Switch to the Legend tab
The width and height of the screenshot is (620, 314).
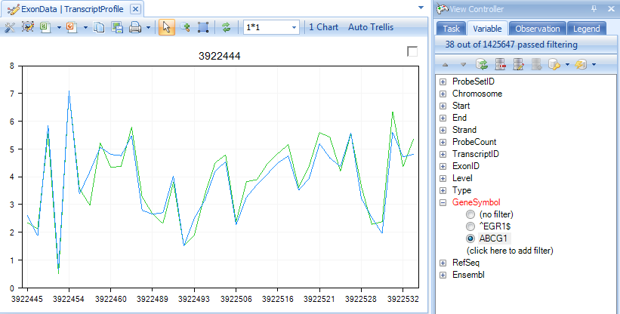pos(586,29)
